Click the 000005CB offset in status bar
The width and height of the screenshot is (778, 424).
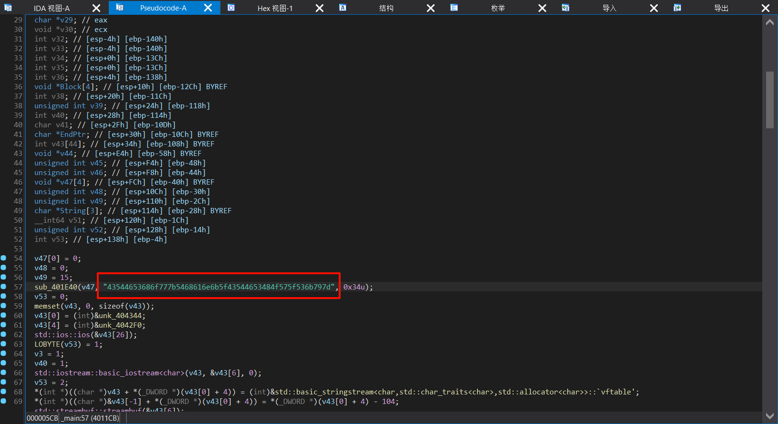[42, 418]
